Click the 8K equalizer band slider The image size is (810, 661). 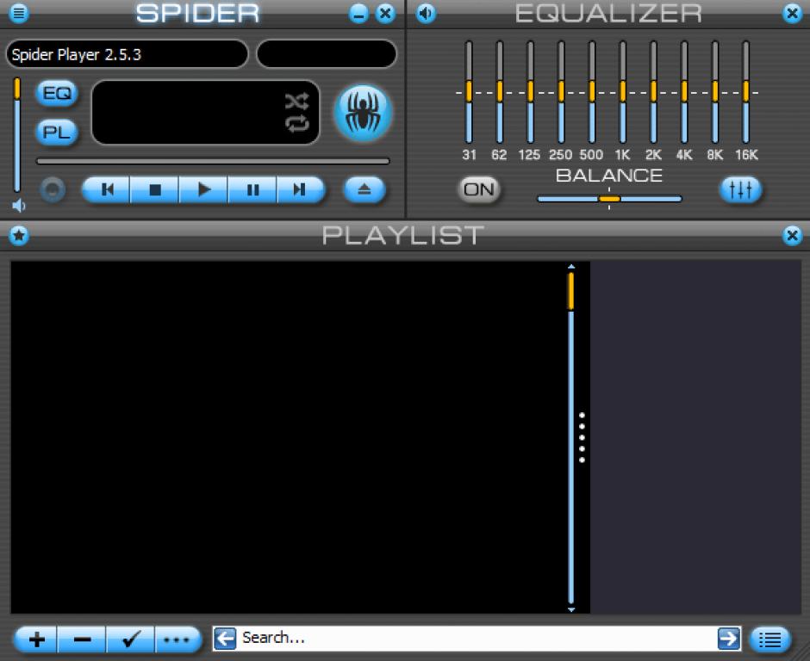pyautogui.click(x=715, y=92)
